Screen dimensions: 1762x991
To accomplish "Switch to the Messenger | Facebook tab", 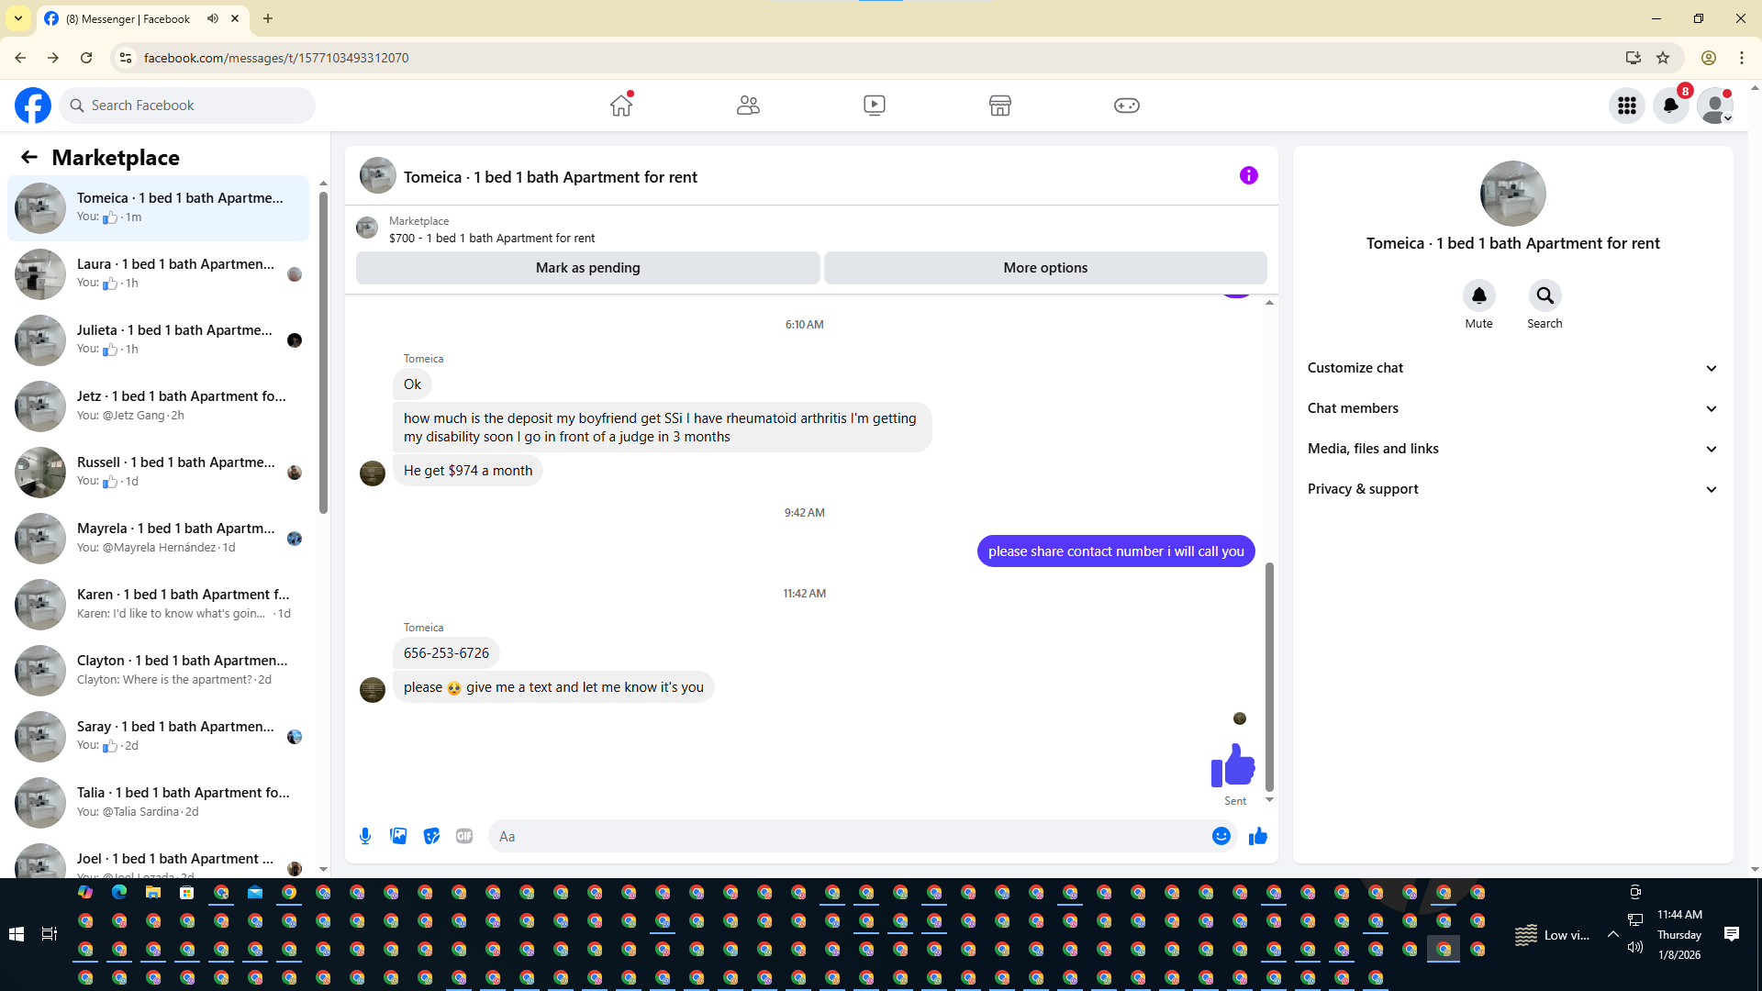I will coord(144,18).
